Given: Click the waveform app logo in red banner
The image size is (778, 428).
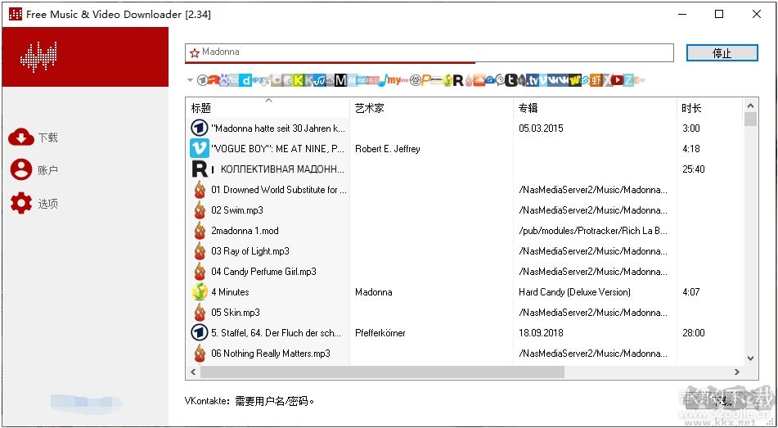Looking at the screenshot, I should 38,56.
